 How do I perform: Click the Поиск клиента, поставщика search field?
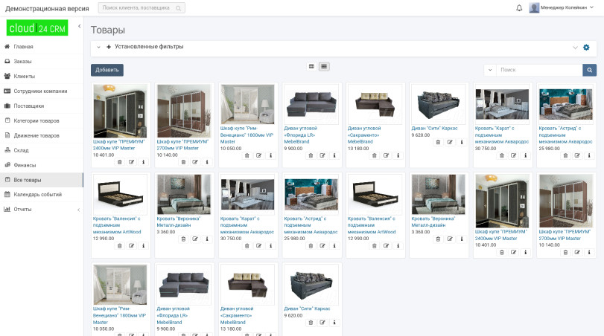pos(142,7)
